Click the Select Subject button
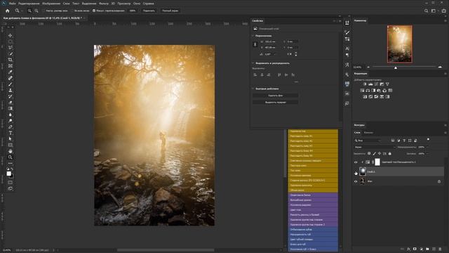The width and height of the screenshot is (449, 253). point(276,102)
